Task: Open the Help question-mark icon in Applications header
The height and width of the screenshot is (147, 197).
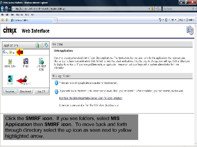Action: 46,45
